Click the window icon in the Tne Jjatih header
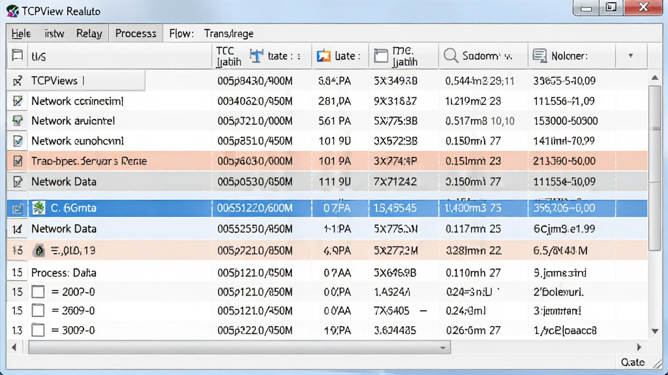 tap(381, 56)
